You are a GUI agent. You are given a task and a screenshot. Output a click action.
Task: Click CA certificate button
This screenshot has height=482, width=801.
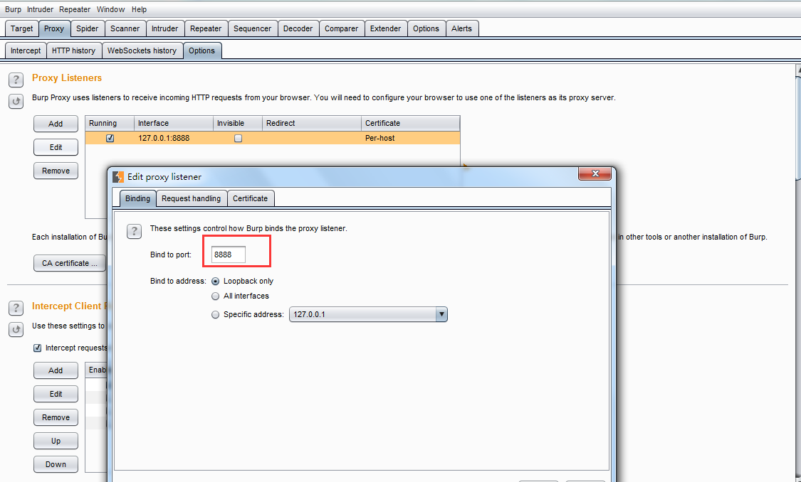(70, 263)
